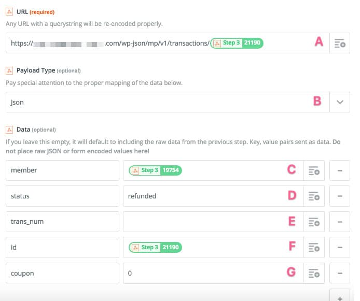Click insert-field icon in the coupon row
The height and width of the screenshot is (301, 360).
coord(314,273)
